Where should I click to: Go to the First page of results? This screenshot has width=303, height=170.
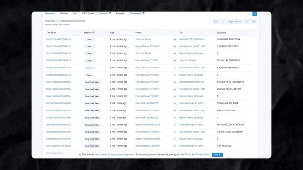point(216,22)
